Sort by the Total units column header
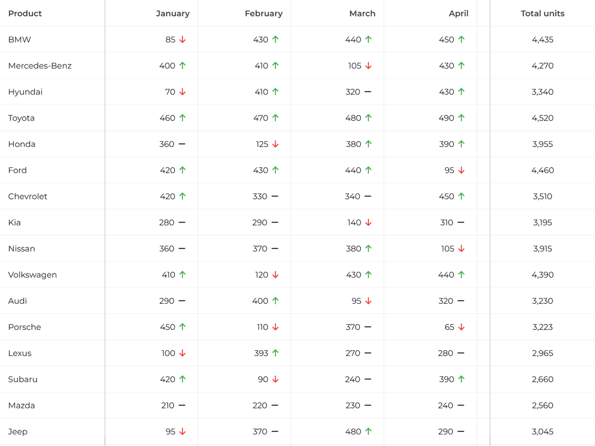 [543, 13]
